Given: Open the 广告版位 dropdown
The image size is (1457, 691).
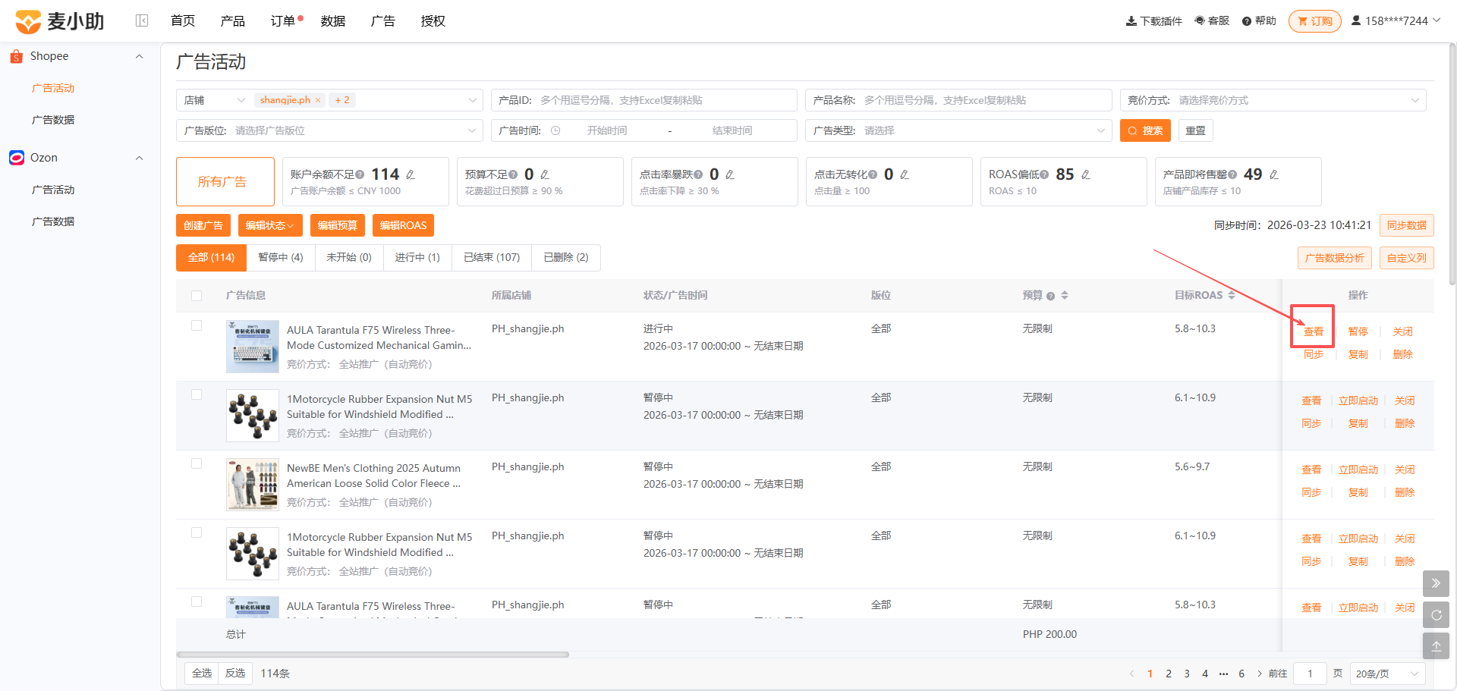Looking at the screenshot, I should point(329,130).
